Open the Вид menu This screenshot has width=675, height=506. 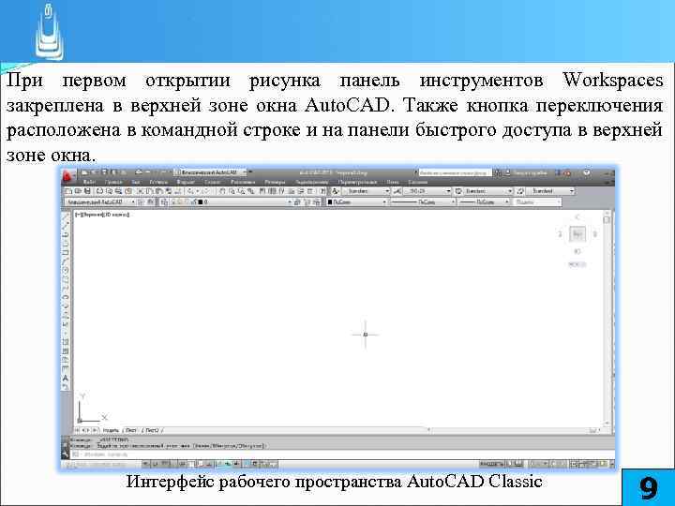point(136,182)
